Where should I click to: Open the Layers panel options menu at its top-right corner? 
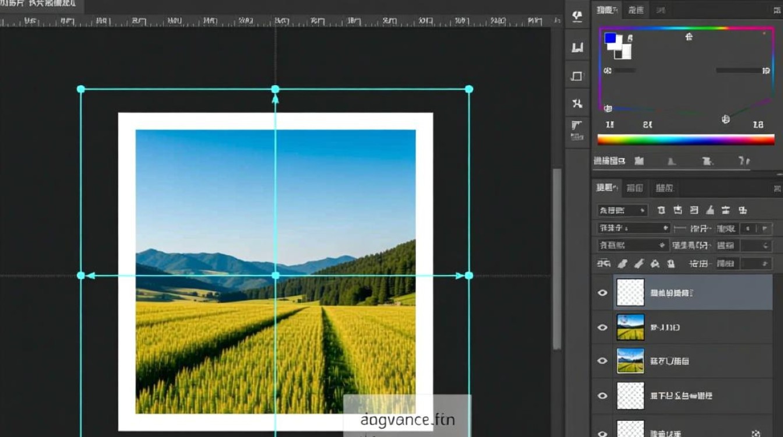pos(777,188)
